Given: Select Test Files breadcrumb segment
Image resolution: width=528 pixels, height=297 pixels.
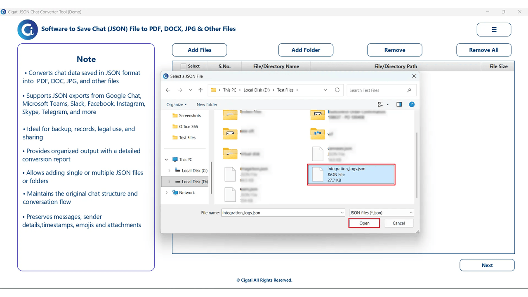Looking at the screenshot, I should click(285, 90).
